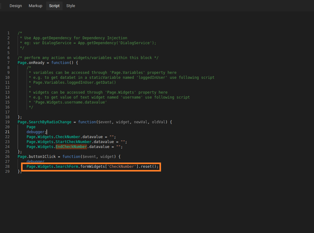Click CheckNumber on line 22

pyautogui.click(x=68, y=137)
